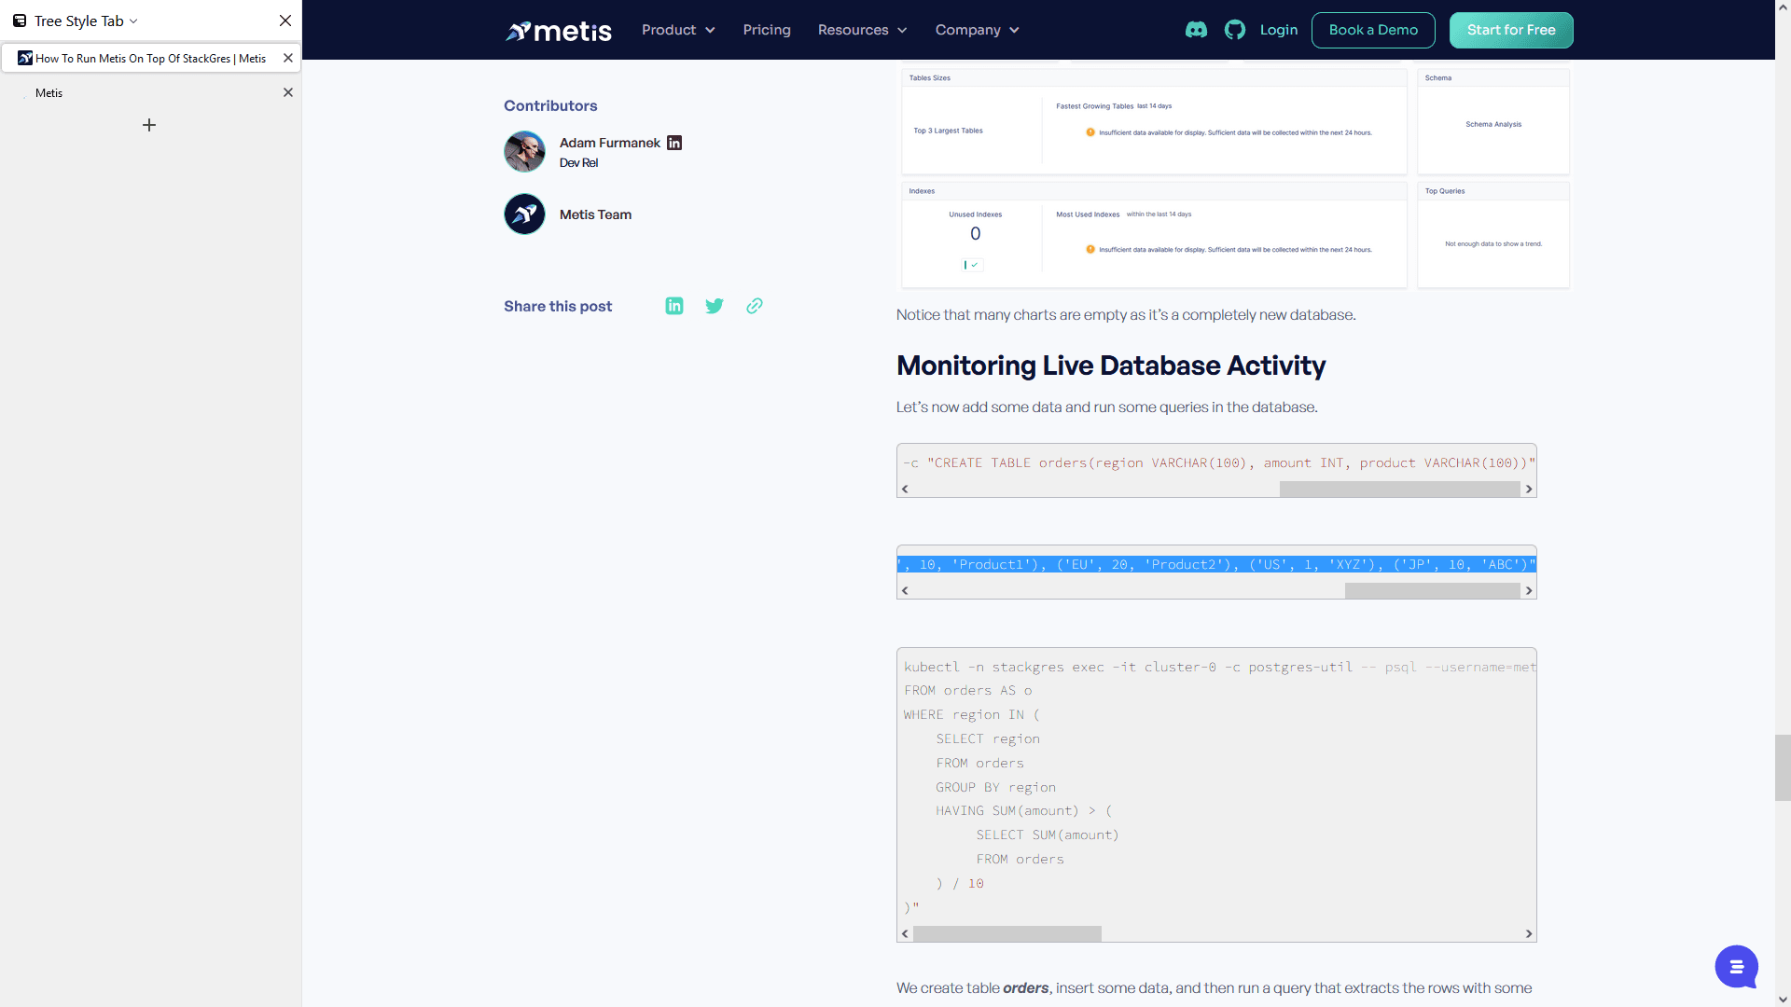Click the Monitoring Live Database Activity heading

click(1111, 366)
